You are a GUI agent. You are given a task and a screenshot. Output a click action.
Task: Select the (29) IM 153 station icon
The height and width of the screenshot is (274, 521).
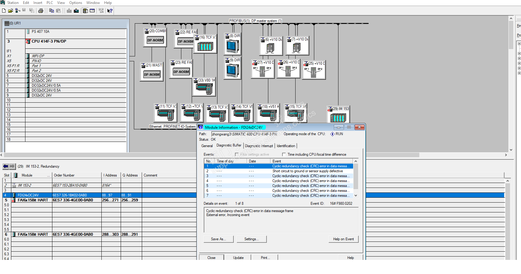[338, 115]
